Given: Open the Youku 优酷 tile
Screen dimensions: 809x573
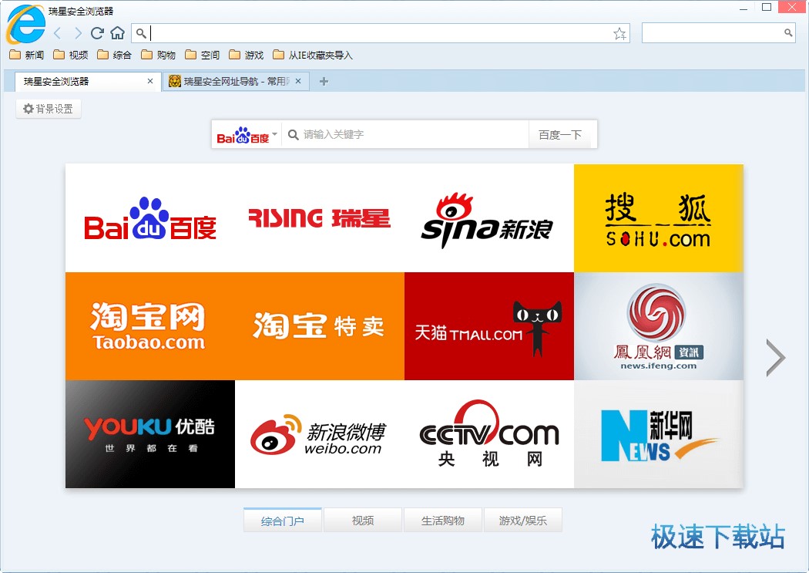Looking at the screenshot, I should [x=150, y=434].
